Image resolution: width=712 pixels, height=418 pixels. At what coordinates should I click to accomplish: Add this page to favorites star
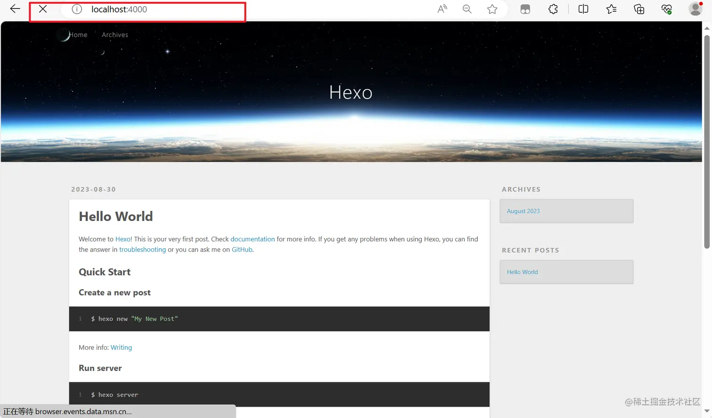click(x=492, y=9)
